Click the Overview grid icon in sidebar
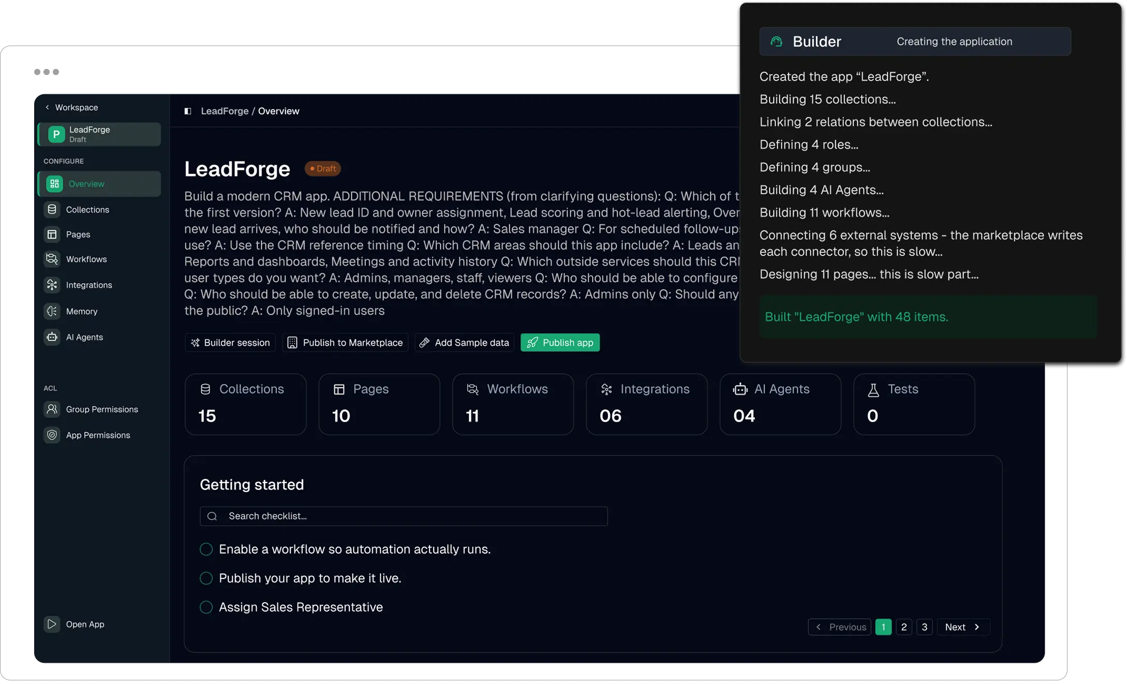 click(54, 184)
